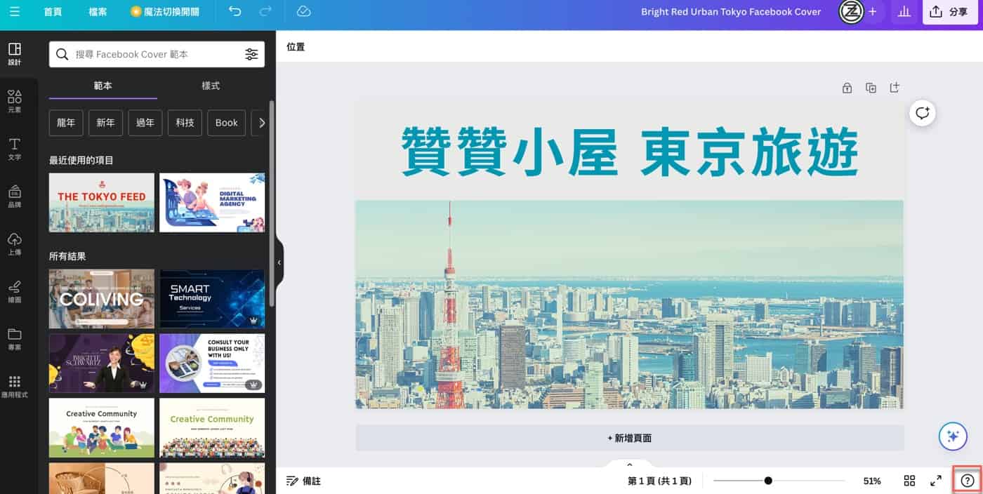
Task: Select the Digital Marketing Agency template
Action: (x=212, y=203)
